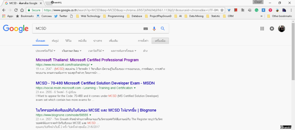
Task: Expand the ประเทศใดก็ได้ country filter
Action: tap(45, 51)
